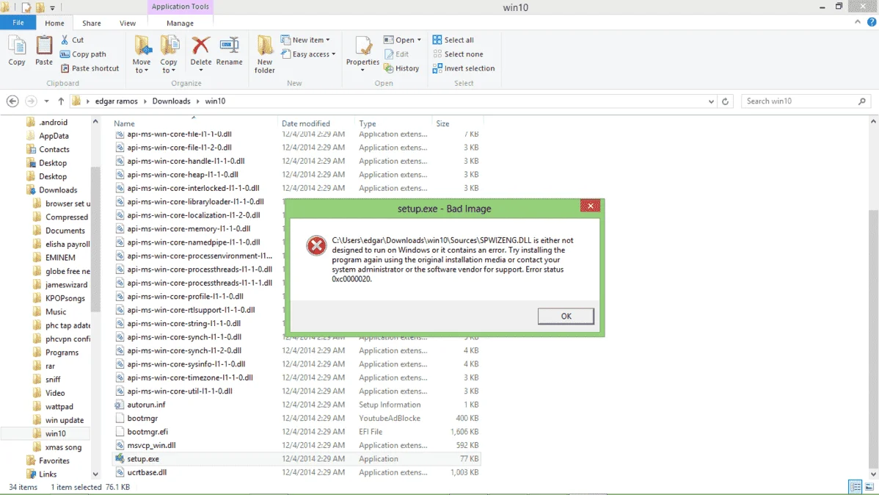Screen dimensions: 879x495
Task: Expand the New item dropdown
Action: pyautogui.click(x=328, y=40)
